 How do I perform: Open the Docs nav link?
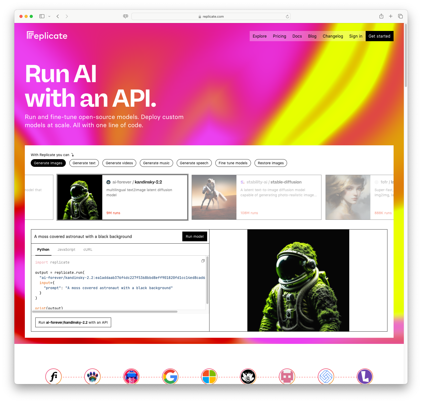point(297,36)
